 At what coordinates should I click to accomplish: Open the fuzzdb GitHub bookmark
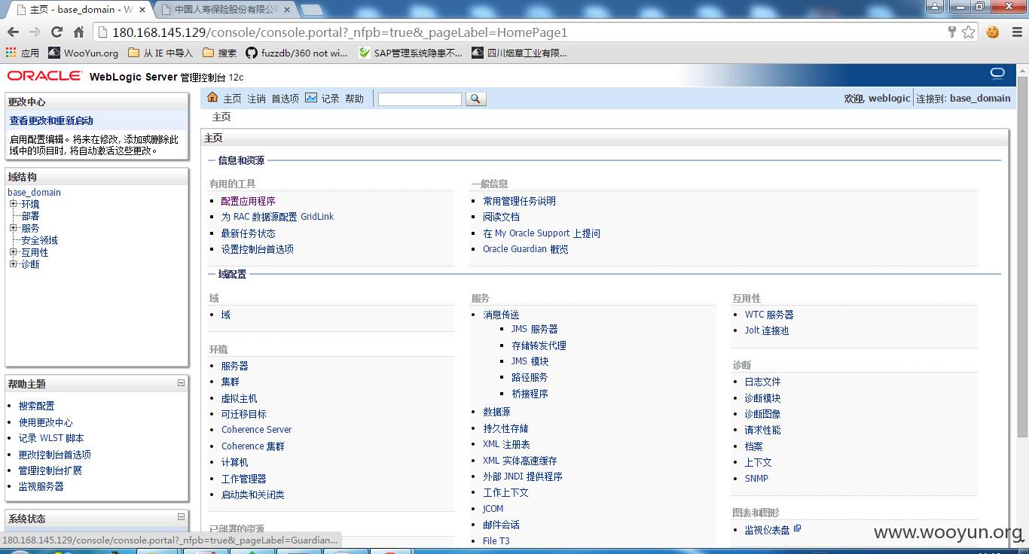pos(297,53)
